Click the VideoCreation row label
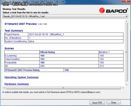The width and height of the screenshot is (131, 106). [12, 59]
